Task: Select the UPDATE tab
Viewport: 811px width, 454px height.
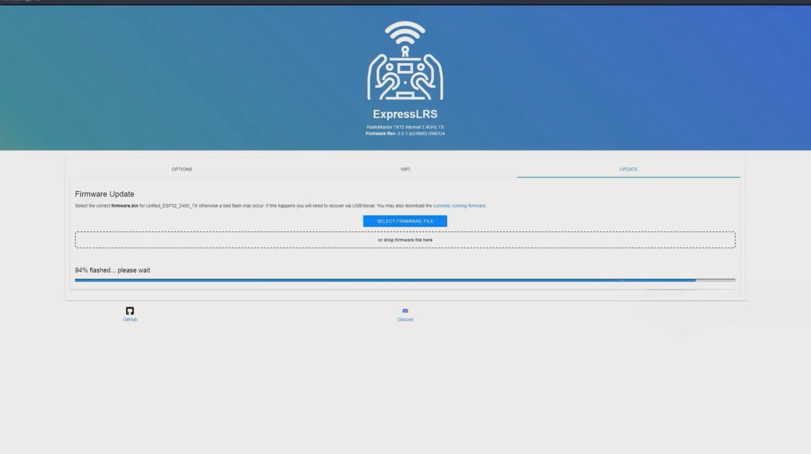Action: click(628, 169)
